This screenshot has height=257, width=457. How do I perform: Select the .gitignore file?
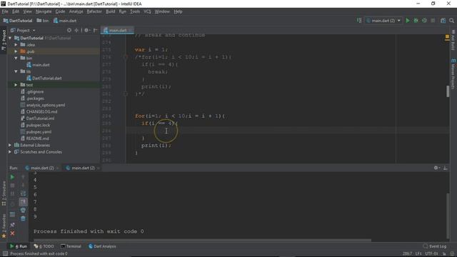(32, 91)
